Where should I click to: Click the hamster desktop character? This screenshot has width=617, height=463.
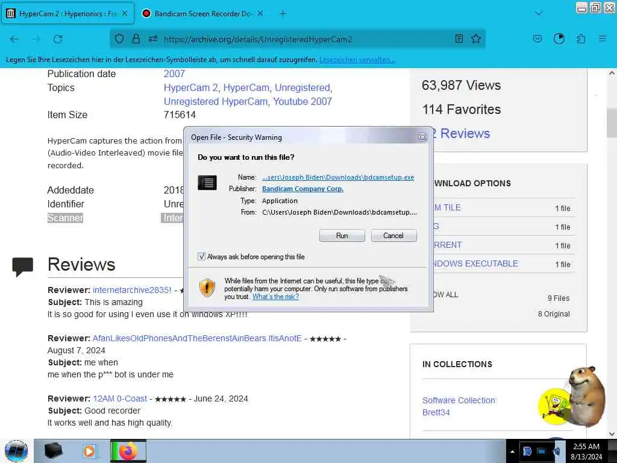point(587,395)
